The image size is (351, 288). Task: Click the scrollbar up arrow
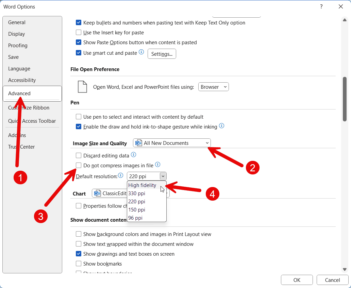[345, 20]
